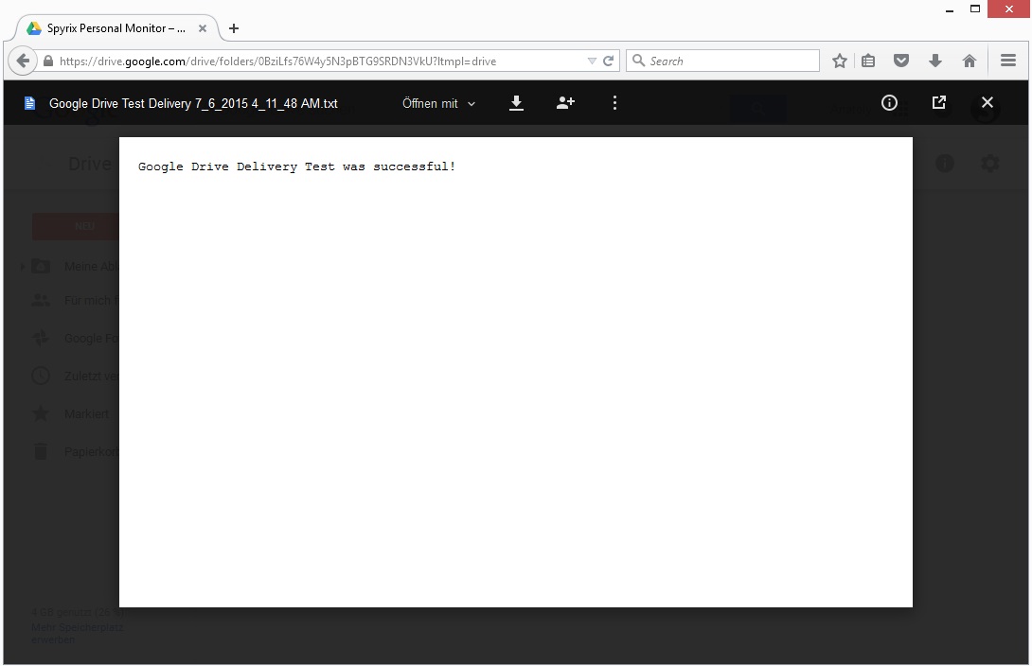This screenshot has height=666, width=1032.
Task: Click dimmed 'Meine Ablage' in Drive sidebar
Action: tap(91, 266)
